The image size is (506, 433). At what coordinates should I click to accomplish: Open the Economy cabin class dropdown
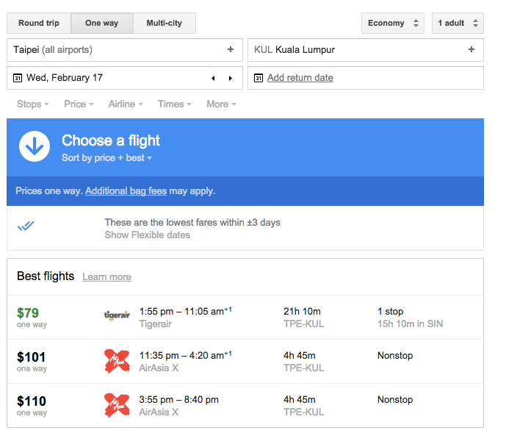(x=393, y=24)
